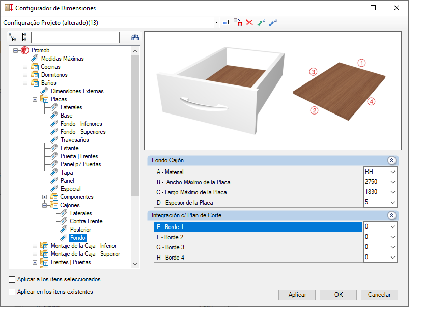Image resolution: width=423 pixels, height=314 pixels.
Task: Click the Especial tag icon
Action: coord(53,189)
